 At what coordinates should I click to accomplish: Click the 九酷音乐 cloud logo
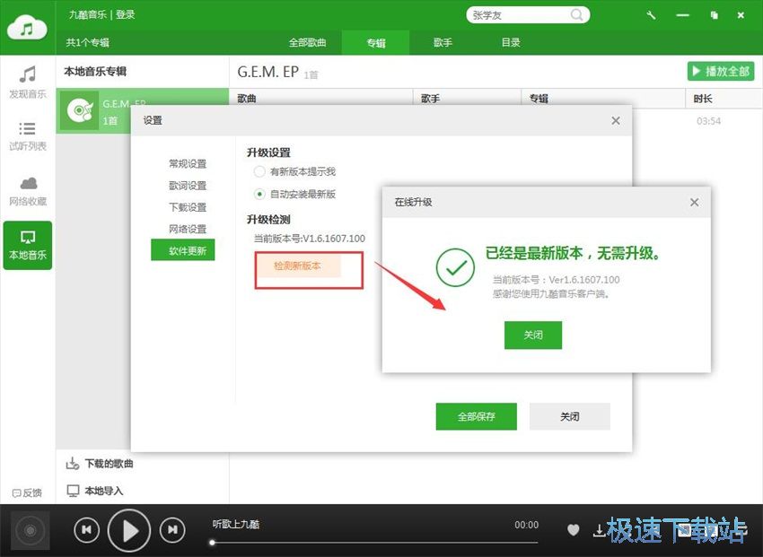coord(27,27)
